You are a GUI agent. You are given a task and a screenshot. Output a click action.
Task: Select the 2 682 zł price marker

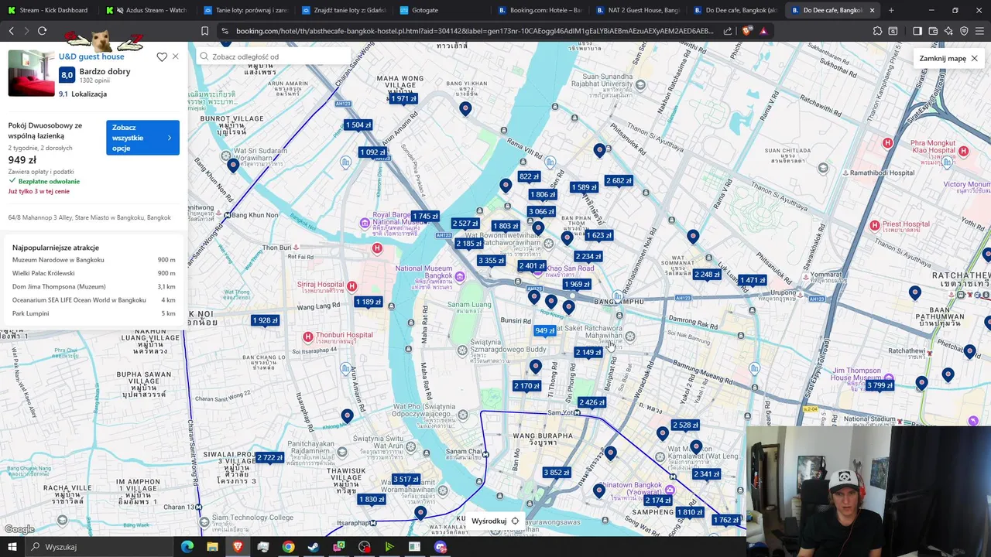(x=619, y=180)
